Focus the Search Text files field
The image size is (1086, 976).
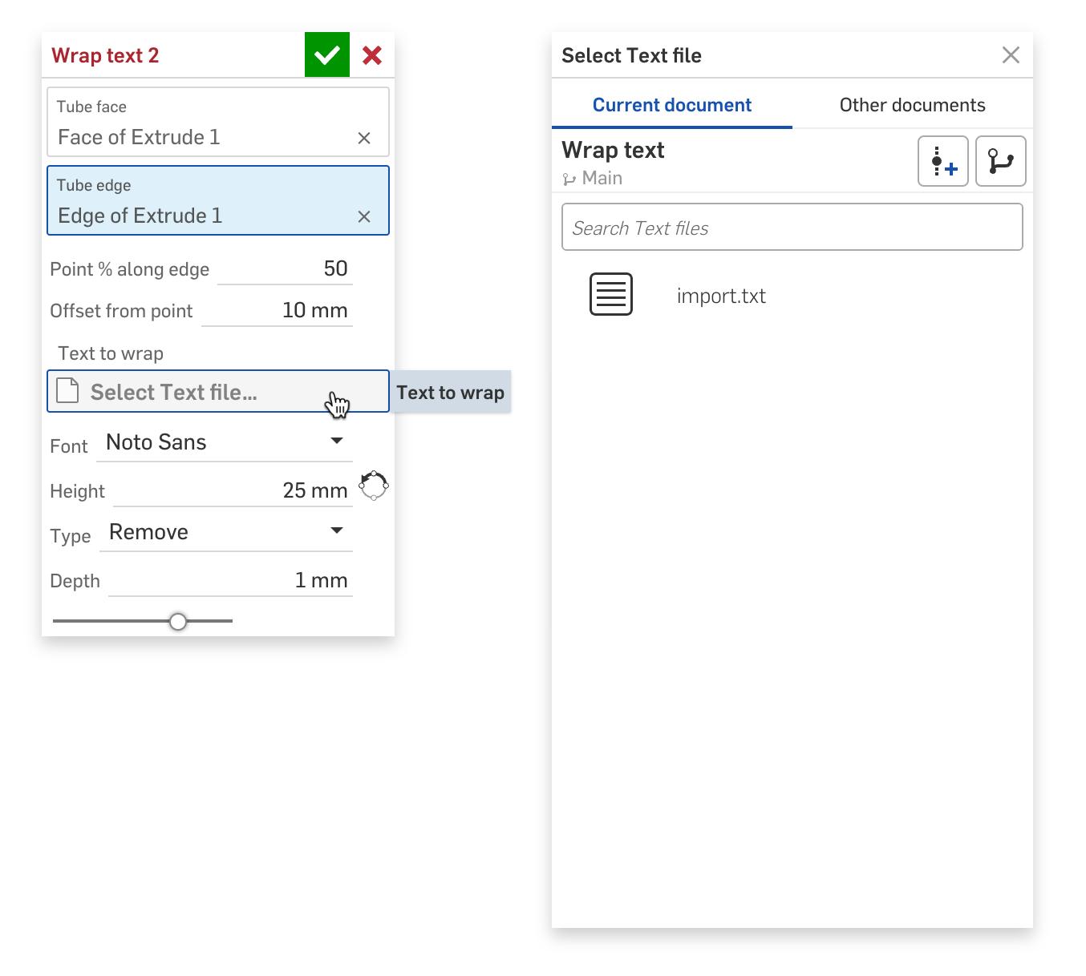[x=792, y=228]
